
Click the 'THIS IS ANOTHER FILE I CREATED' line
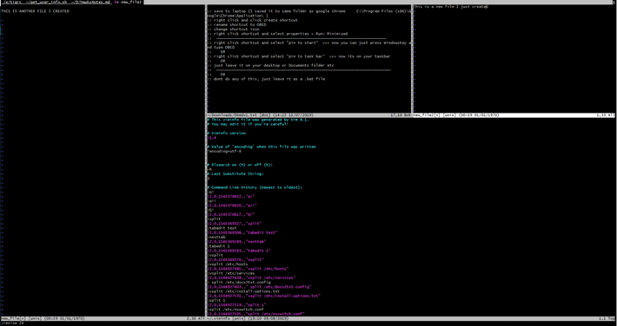pyautogui.click(x=35, y=11)
